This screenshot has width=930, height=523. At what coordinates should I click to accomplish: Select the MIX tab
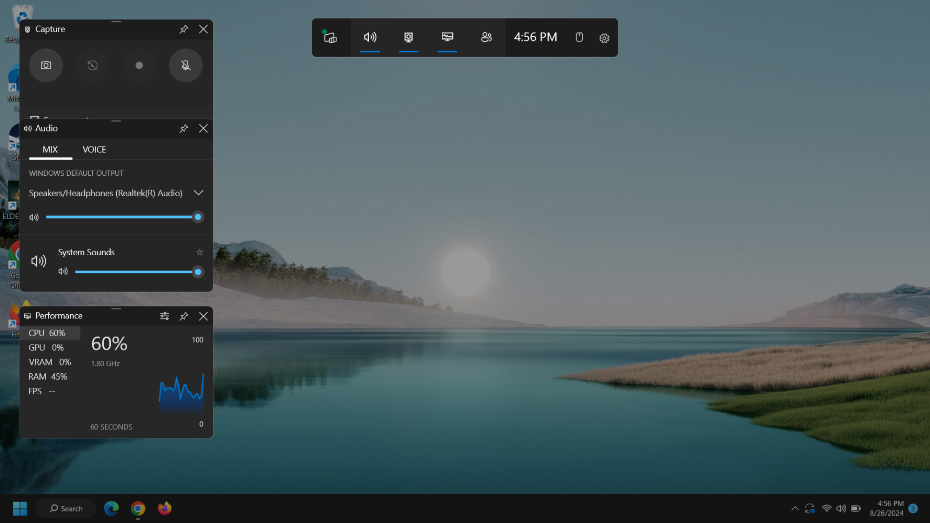[x=50, y=150]
